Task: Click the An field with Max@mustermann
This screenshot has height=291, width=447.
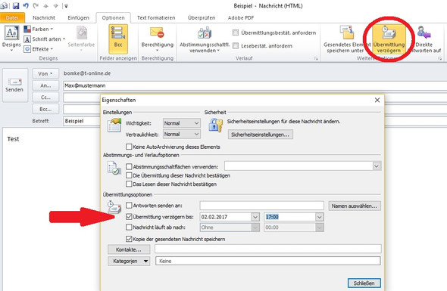Action: click(255, 85)
